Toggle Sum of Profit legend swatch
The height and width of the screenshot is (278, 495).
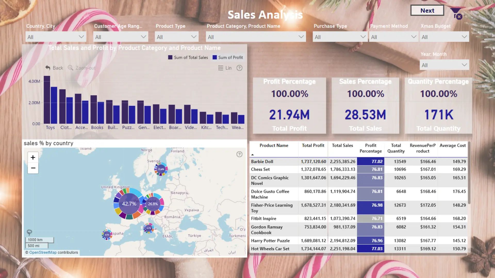tap(214, 57)
